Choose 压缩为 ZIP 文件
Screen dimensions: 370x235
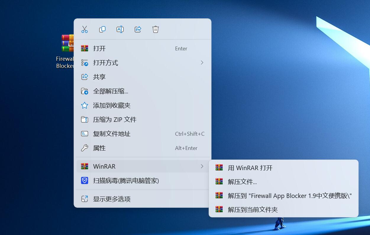115,120
